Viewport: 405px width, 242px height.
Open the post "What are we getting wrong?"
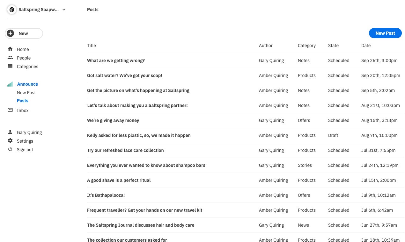click(116, 60)
